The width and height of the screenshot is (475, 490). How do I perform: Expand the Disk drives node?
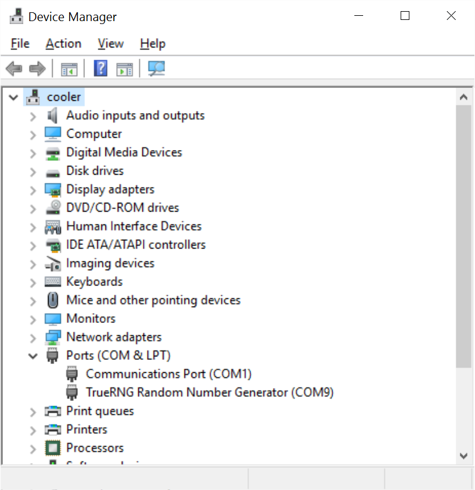33,171
